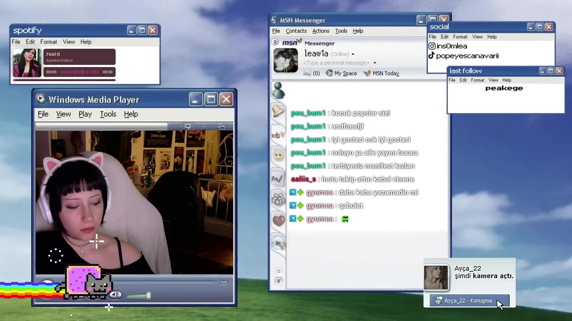The image size is (572, 321).
Task: Click the 'Ayesha Erotica' artist name
Action: click(59, 60)
